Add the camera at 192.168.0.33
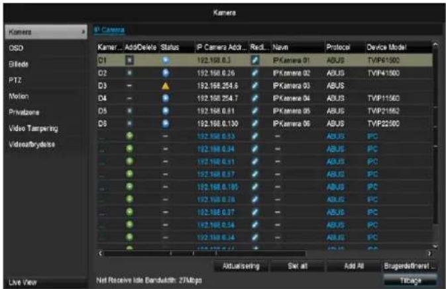This screenshot has width=446, height=289. pos(129,136)
